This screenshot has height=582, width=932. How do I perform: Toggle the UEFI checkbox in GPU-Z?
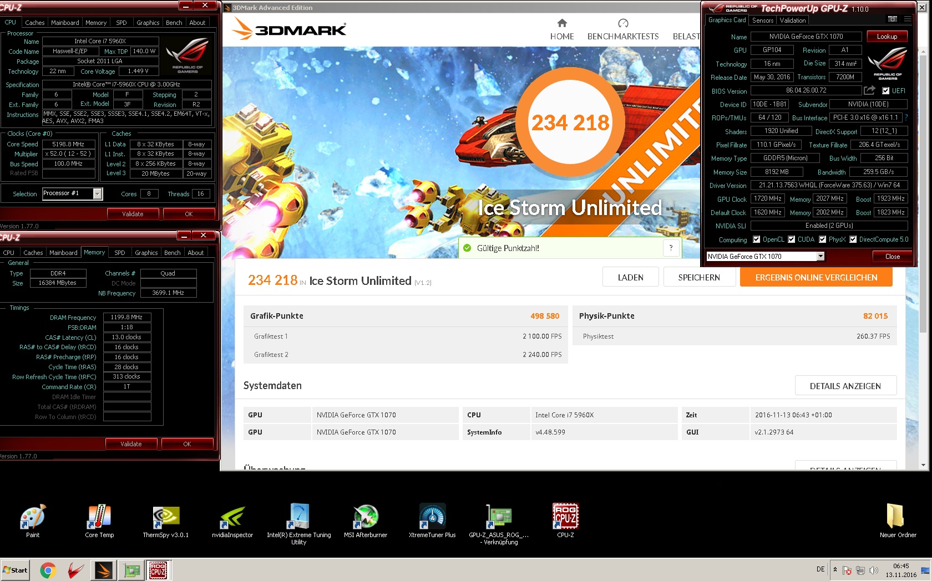pos(886,91)
